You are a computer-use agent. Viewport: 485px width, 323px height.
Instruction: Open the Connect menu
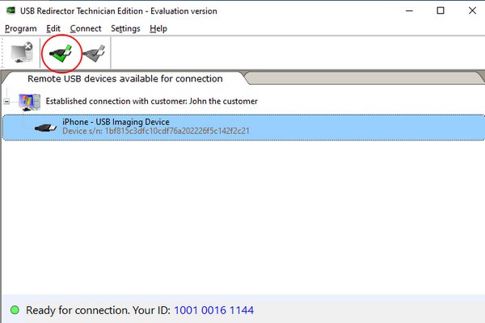pyautogui.click(x=86, y=28)
